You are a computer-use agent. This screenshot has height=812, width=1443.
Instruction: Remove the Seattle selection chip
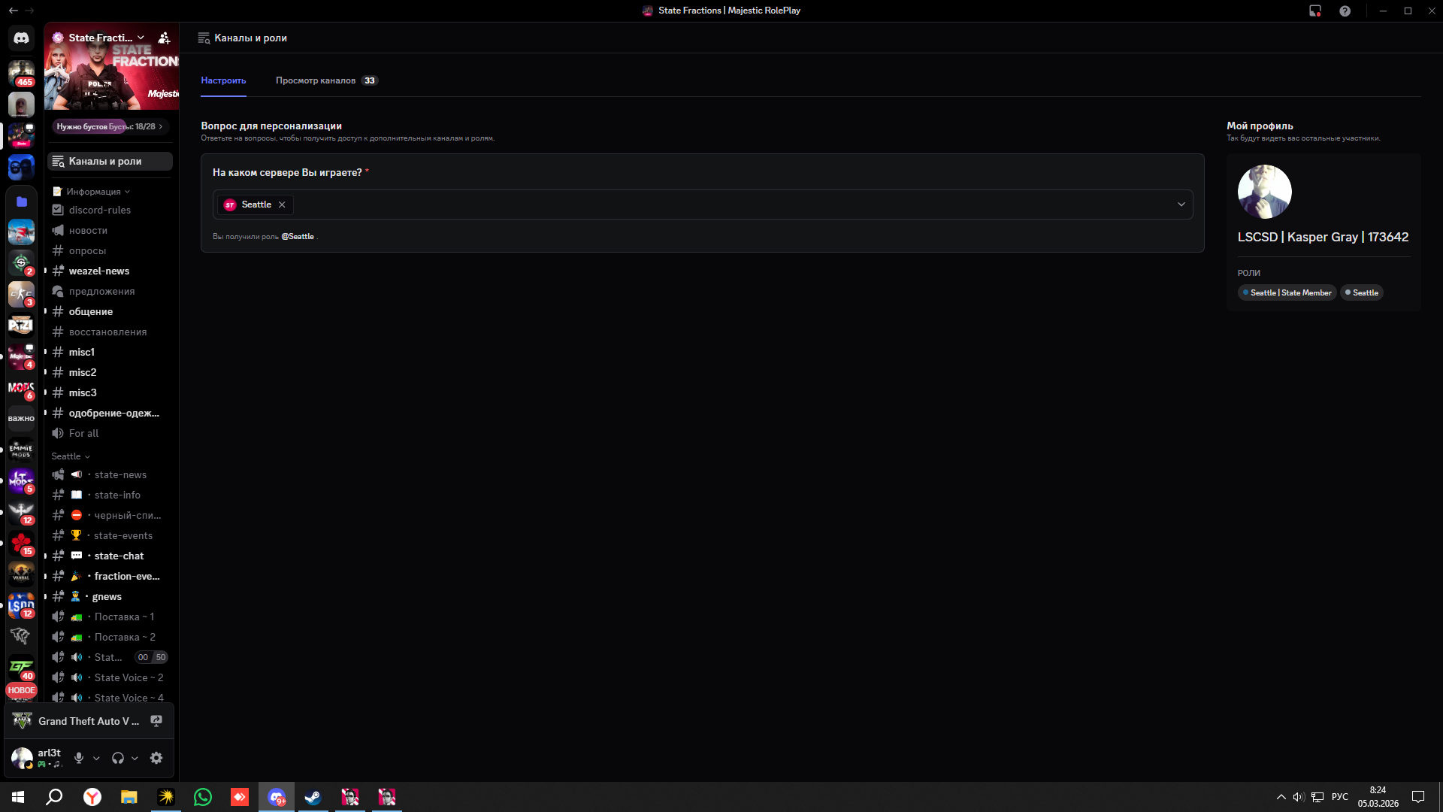tap(282, 205)
